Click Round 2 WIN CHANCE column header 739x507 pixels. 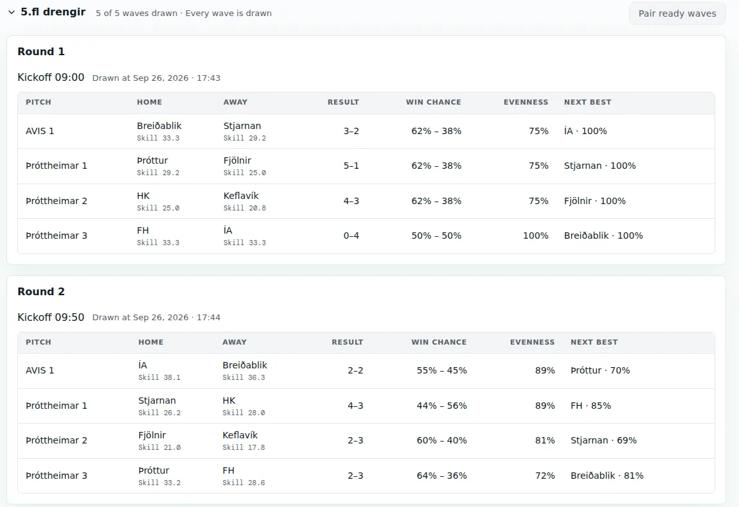pos(439,342)
